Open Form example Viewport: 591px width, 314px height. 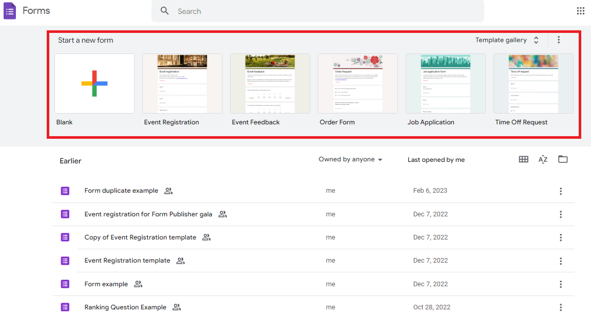(106, 284)
